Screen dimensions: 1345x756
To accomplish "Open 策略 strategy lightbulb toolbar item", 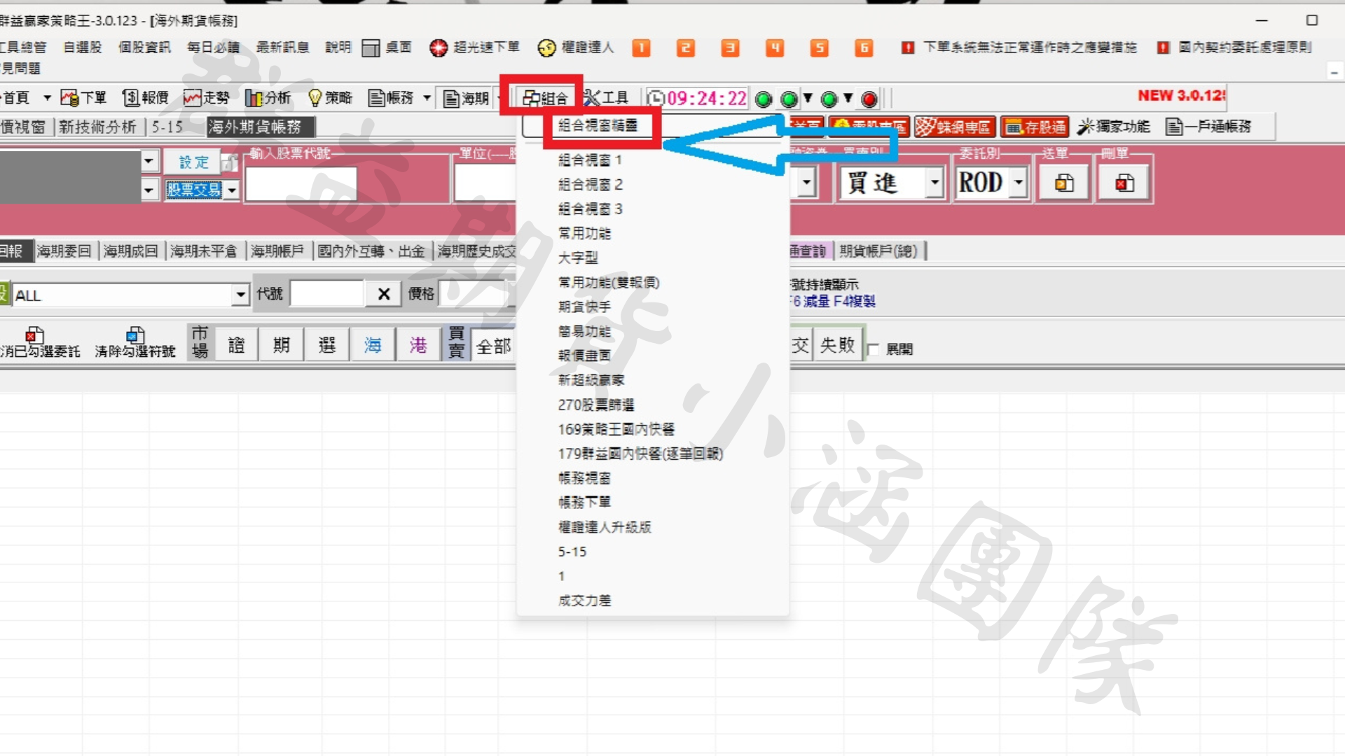I will pos(330,98).
